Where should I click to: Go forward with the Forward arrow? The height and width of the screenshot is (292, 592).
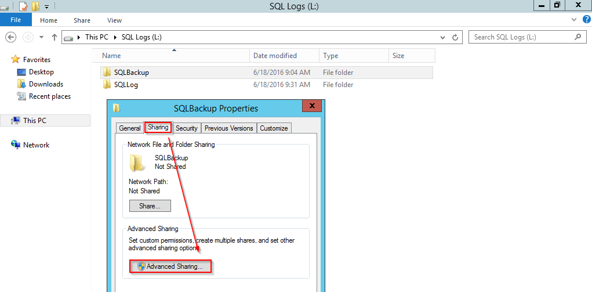tap(28, 37)
